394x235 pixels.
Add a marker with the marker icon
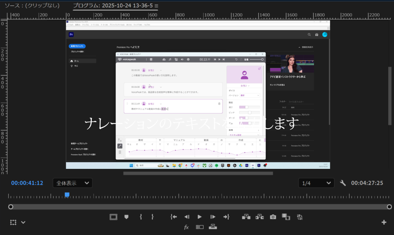(126, 217)
